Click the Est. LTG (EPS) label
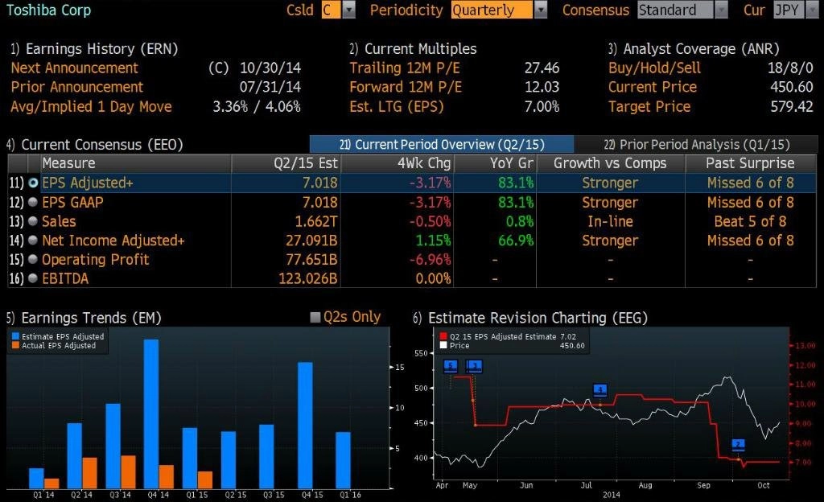This screenshot has height=502, width=824. coord(397,107)
